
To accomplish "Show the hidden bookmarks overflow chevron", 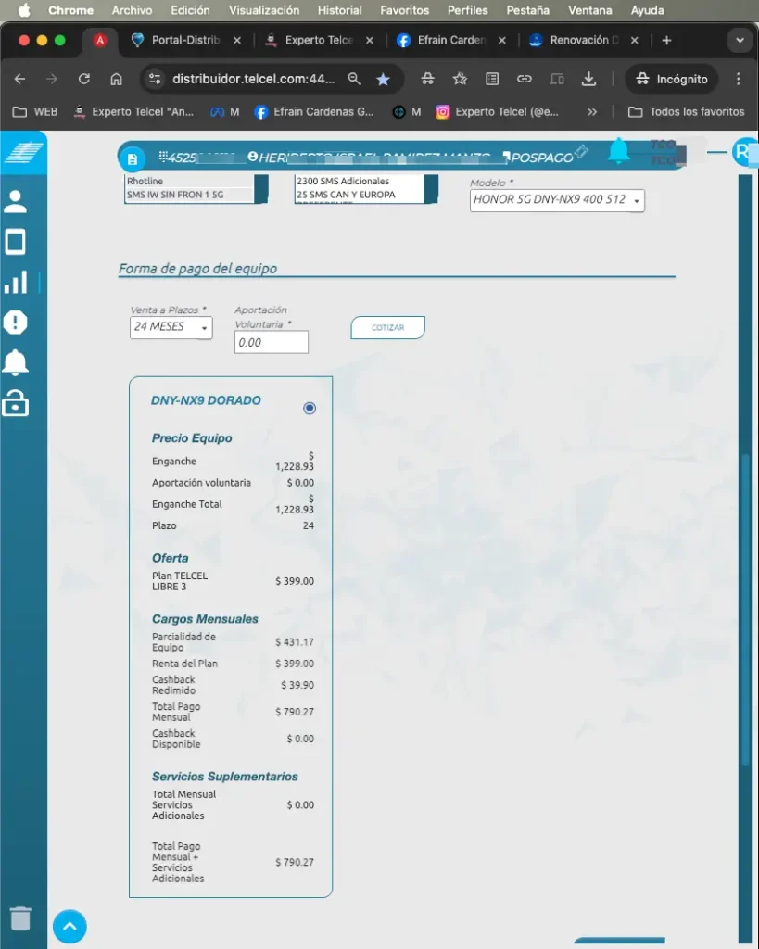I will pyautogui.click(x=592, y=111).
